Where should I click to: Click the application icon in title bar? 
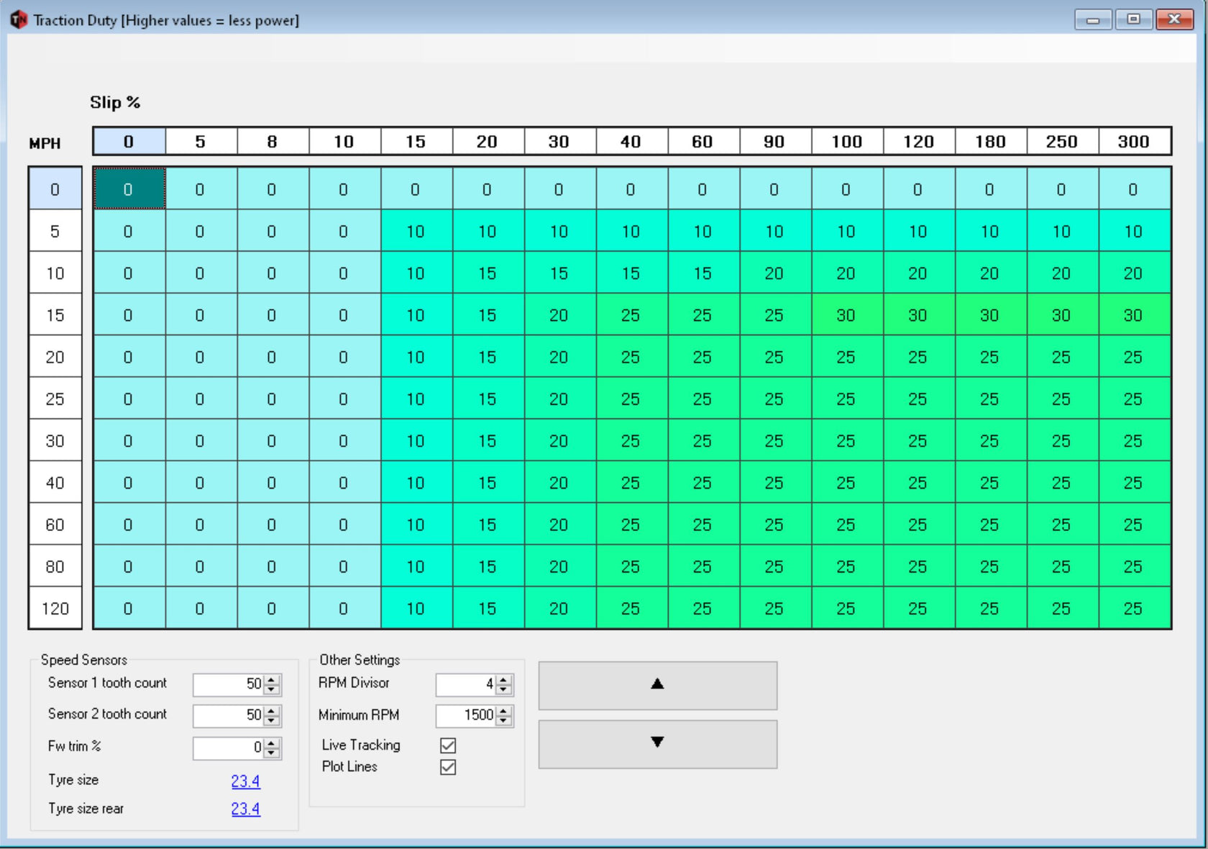(x=19, y=19)
